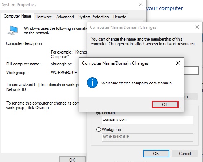Close the System Properties window
Viewport: 203px width, 162px height.
point(141,4)
